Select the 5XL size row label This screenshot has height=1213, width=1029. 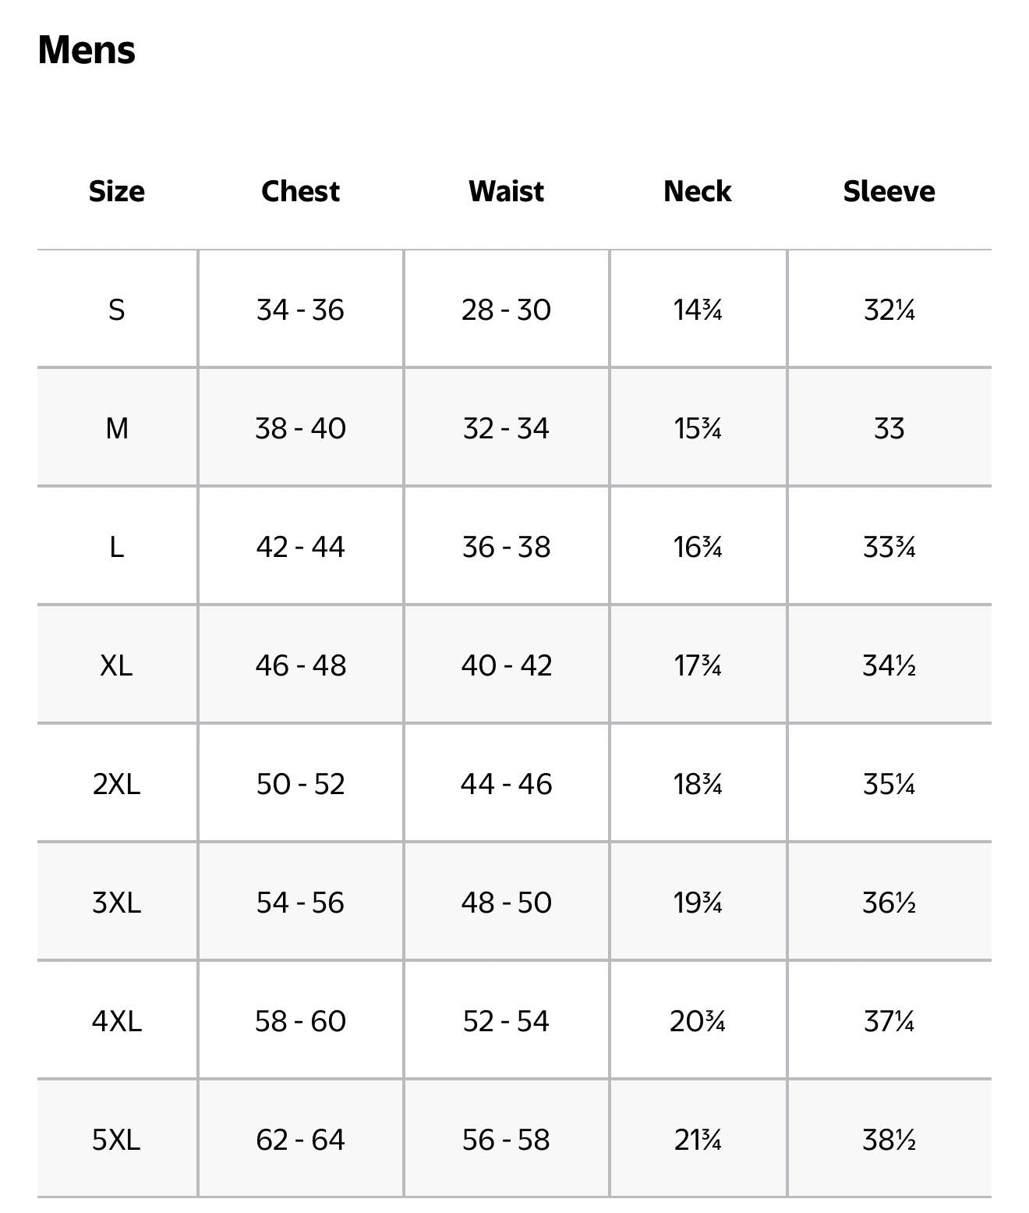(x=117, y=1140)
